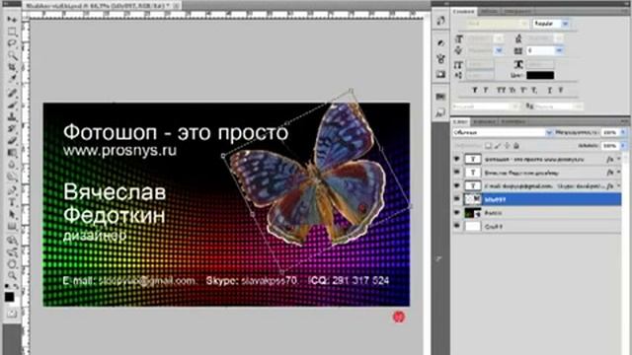Open the language dropdown in Character panel
The width and height of the screenshot is (632, 355).
click(x=486, y=106)
